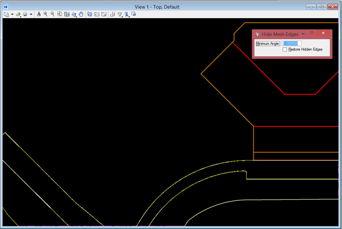Select the Window Area tool

click(x=59, y=14)
